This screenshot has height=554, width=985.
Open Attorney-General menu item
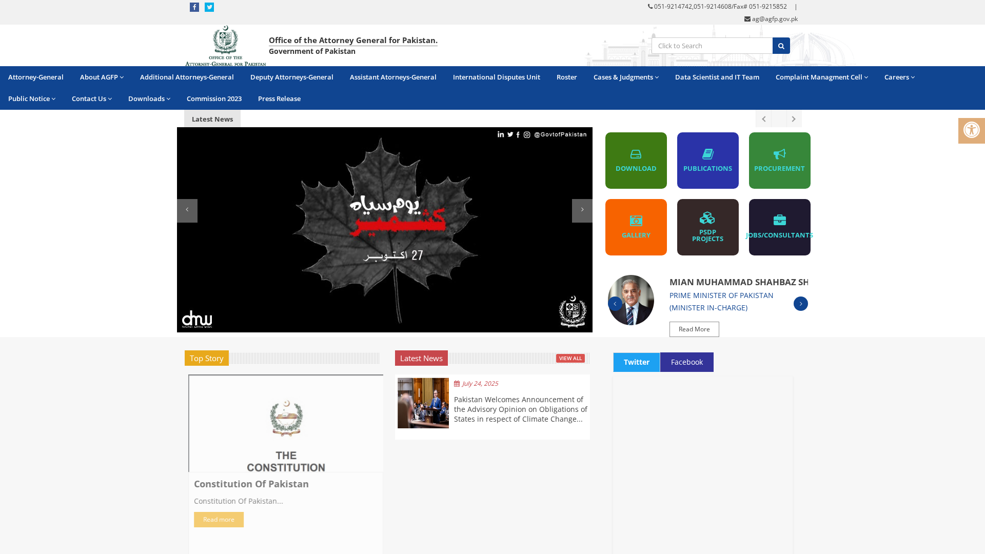pyautogui.click(x=36, y=77)
